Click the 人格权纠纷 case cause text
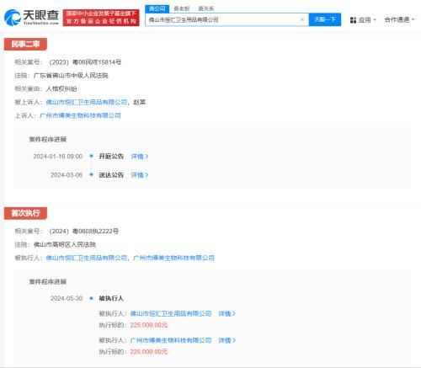The image size is (421, 368). (61, 88)
